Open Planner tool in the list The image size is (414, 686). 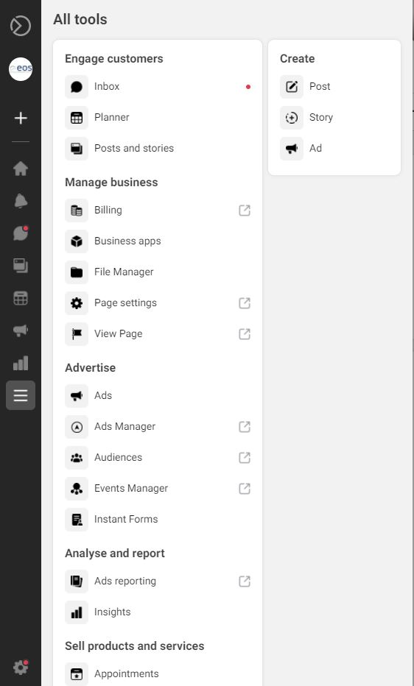click(x=158, y=118)
